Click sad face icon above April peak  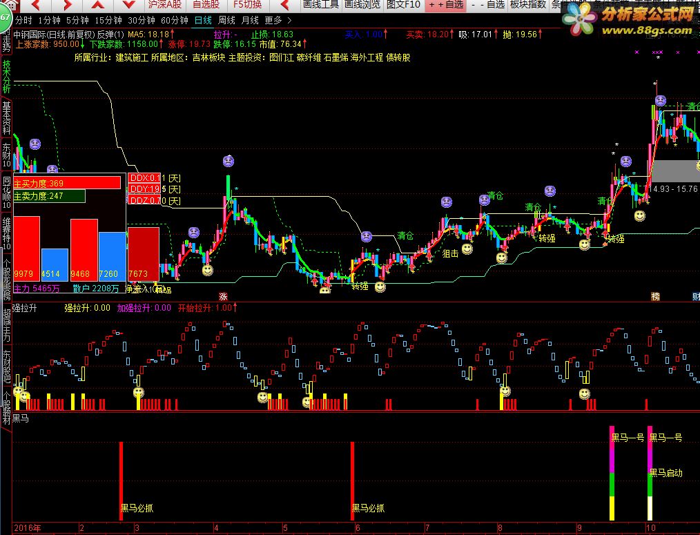tap(228, 161)
